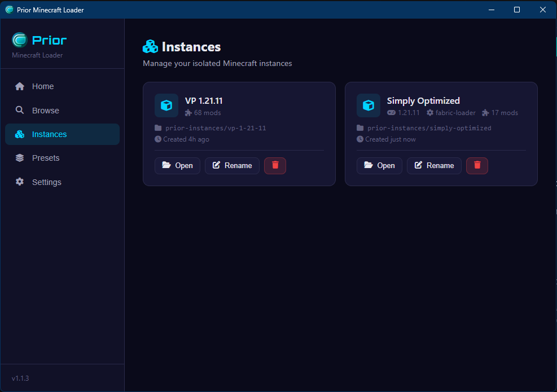Screen dimensions: 557x392
Task: Open the VP 1.21.11 instance folder
Action: 177,165
